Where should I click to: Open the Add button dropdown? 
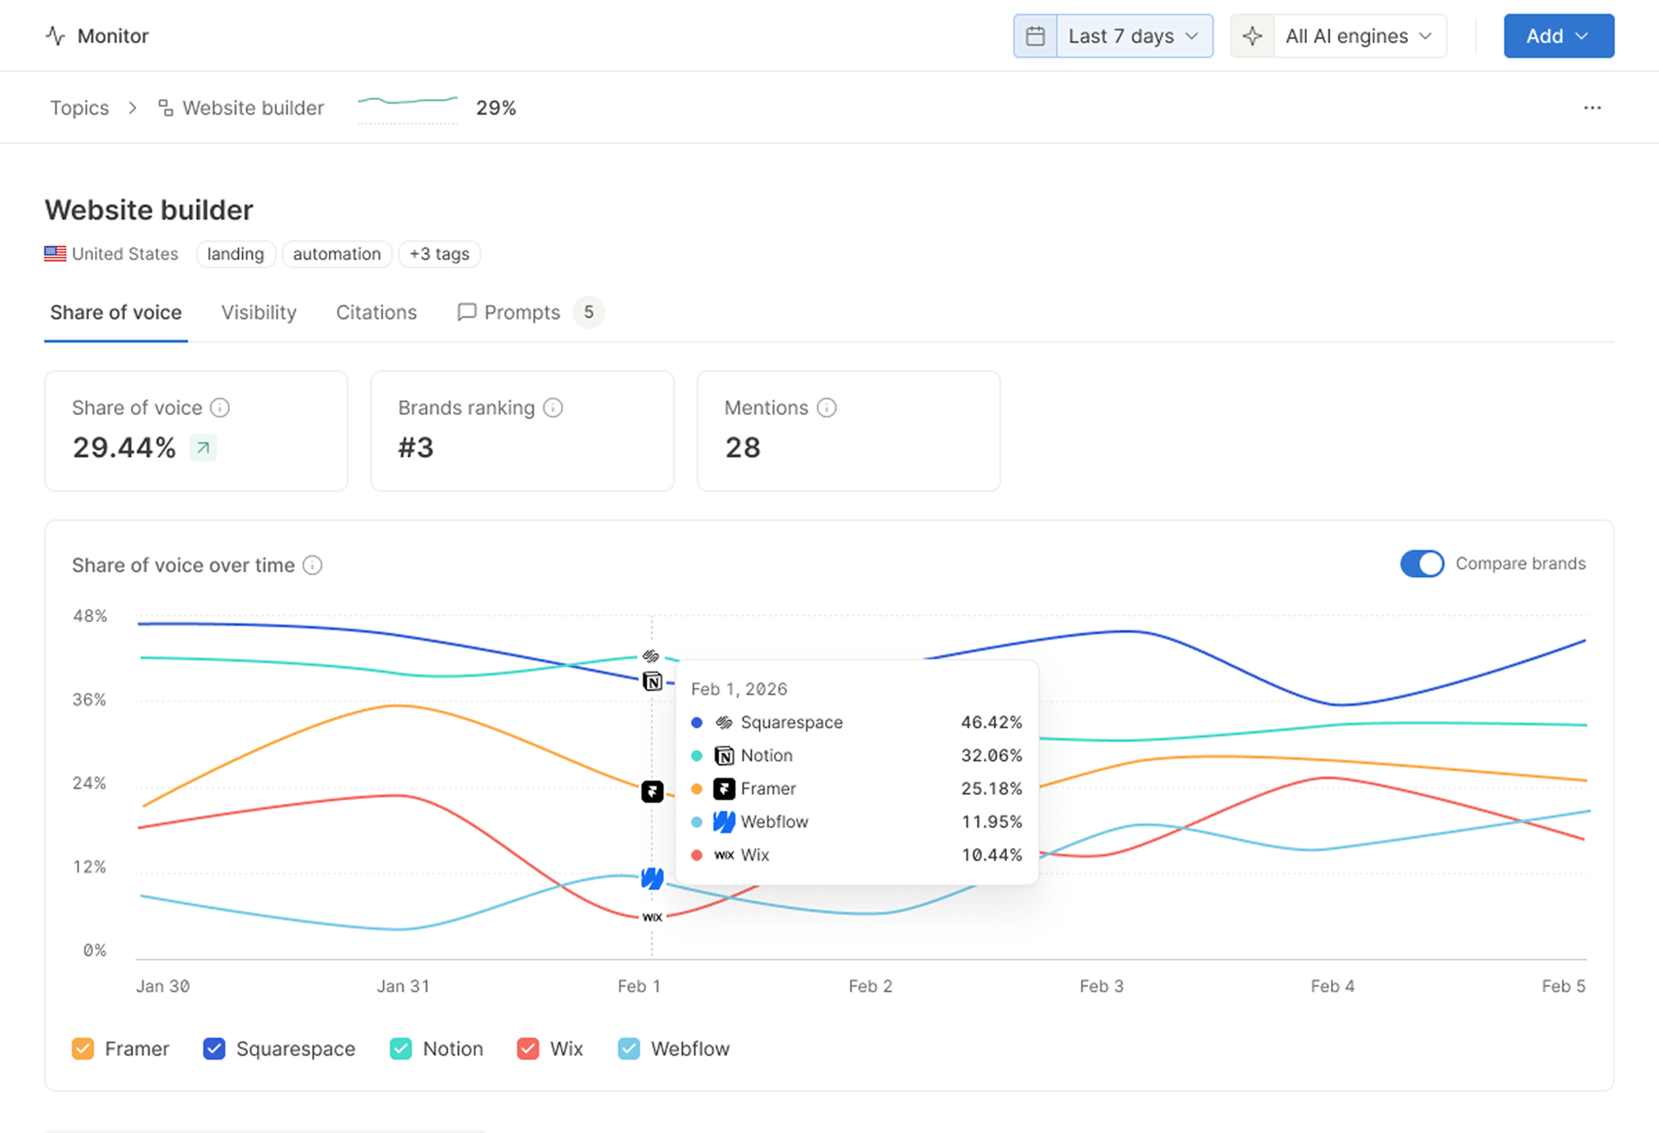1558,36
